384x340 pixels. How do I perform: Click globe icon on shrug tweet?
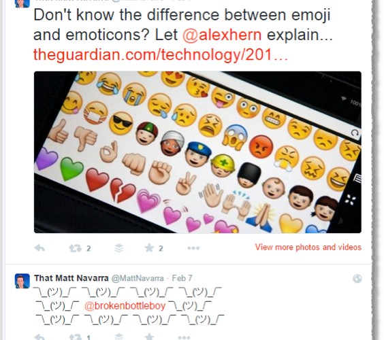[x=357, y=279]
